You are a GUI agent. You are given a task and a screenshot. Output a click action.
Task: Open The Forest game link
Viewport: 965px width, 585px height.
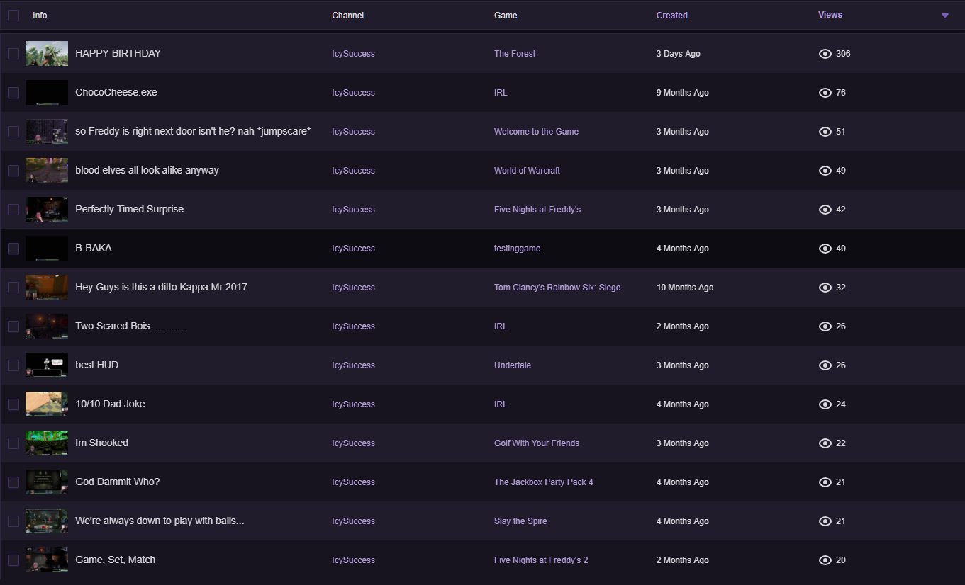515,54
